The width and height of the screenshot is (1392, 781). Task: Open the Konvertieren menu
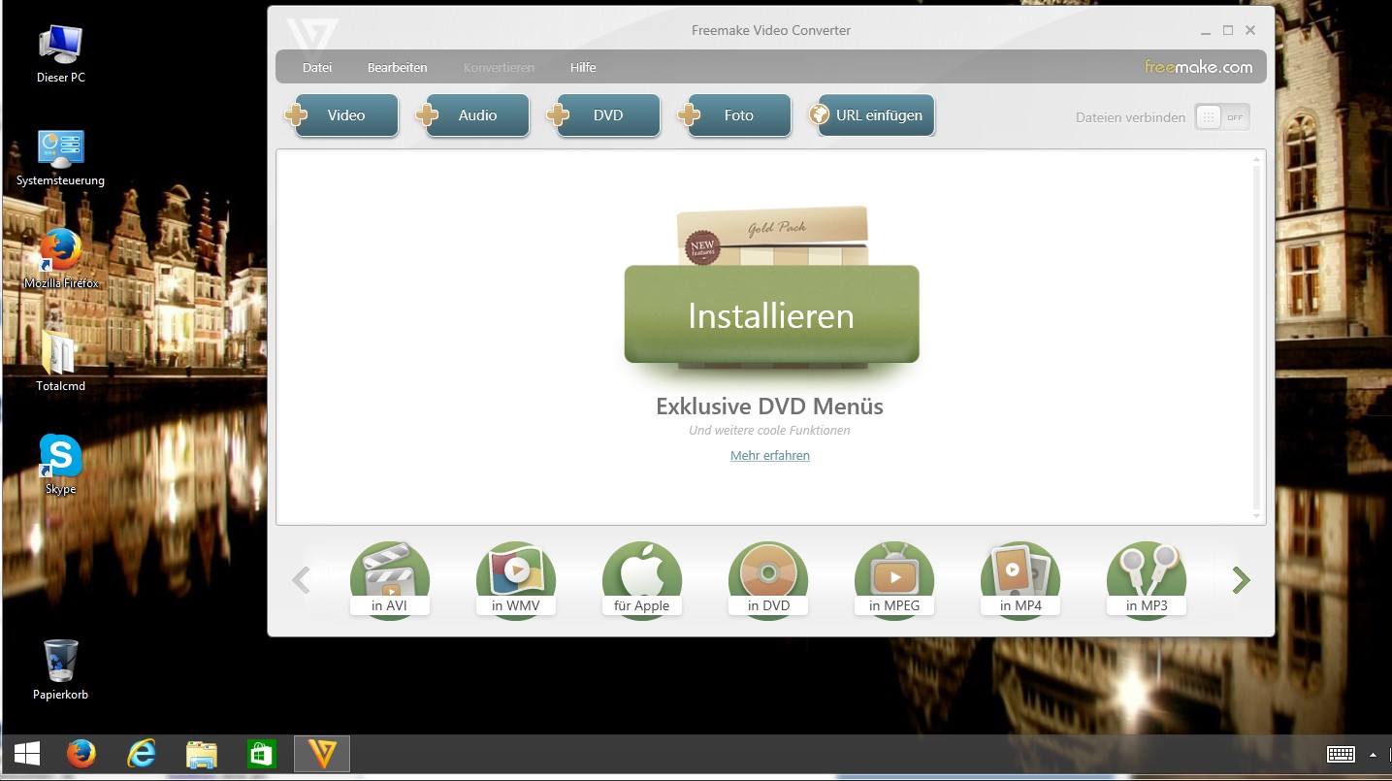pyautogui.click(x=499, y=68)
